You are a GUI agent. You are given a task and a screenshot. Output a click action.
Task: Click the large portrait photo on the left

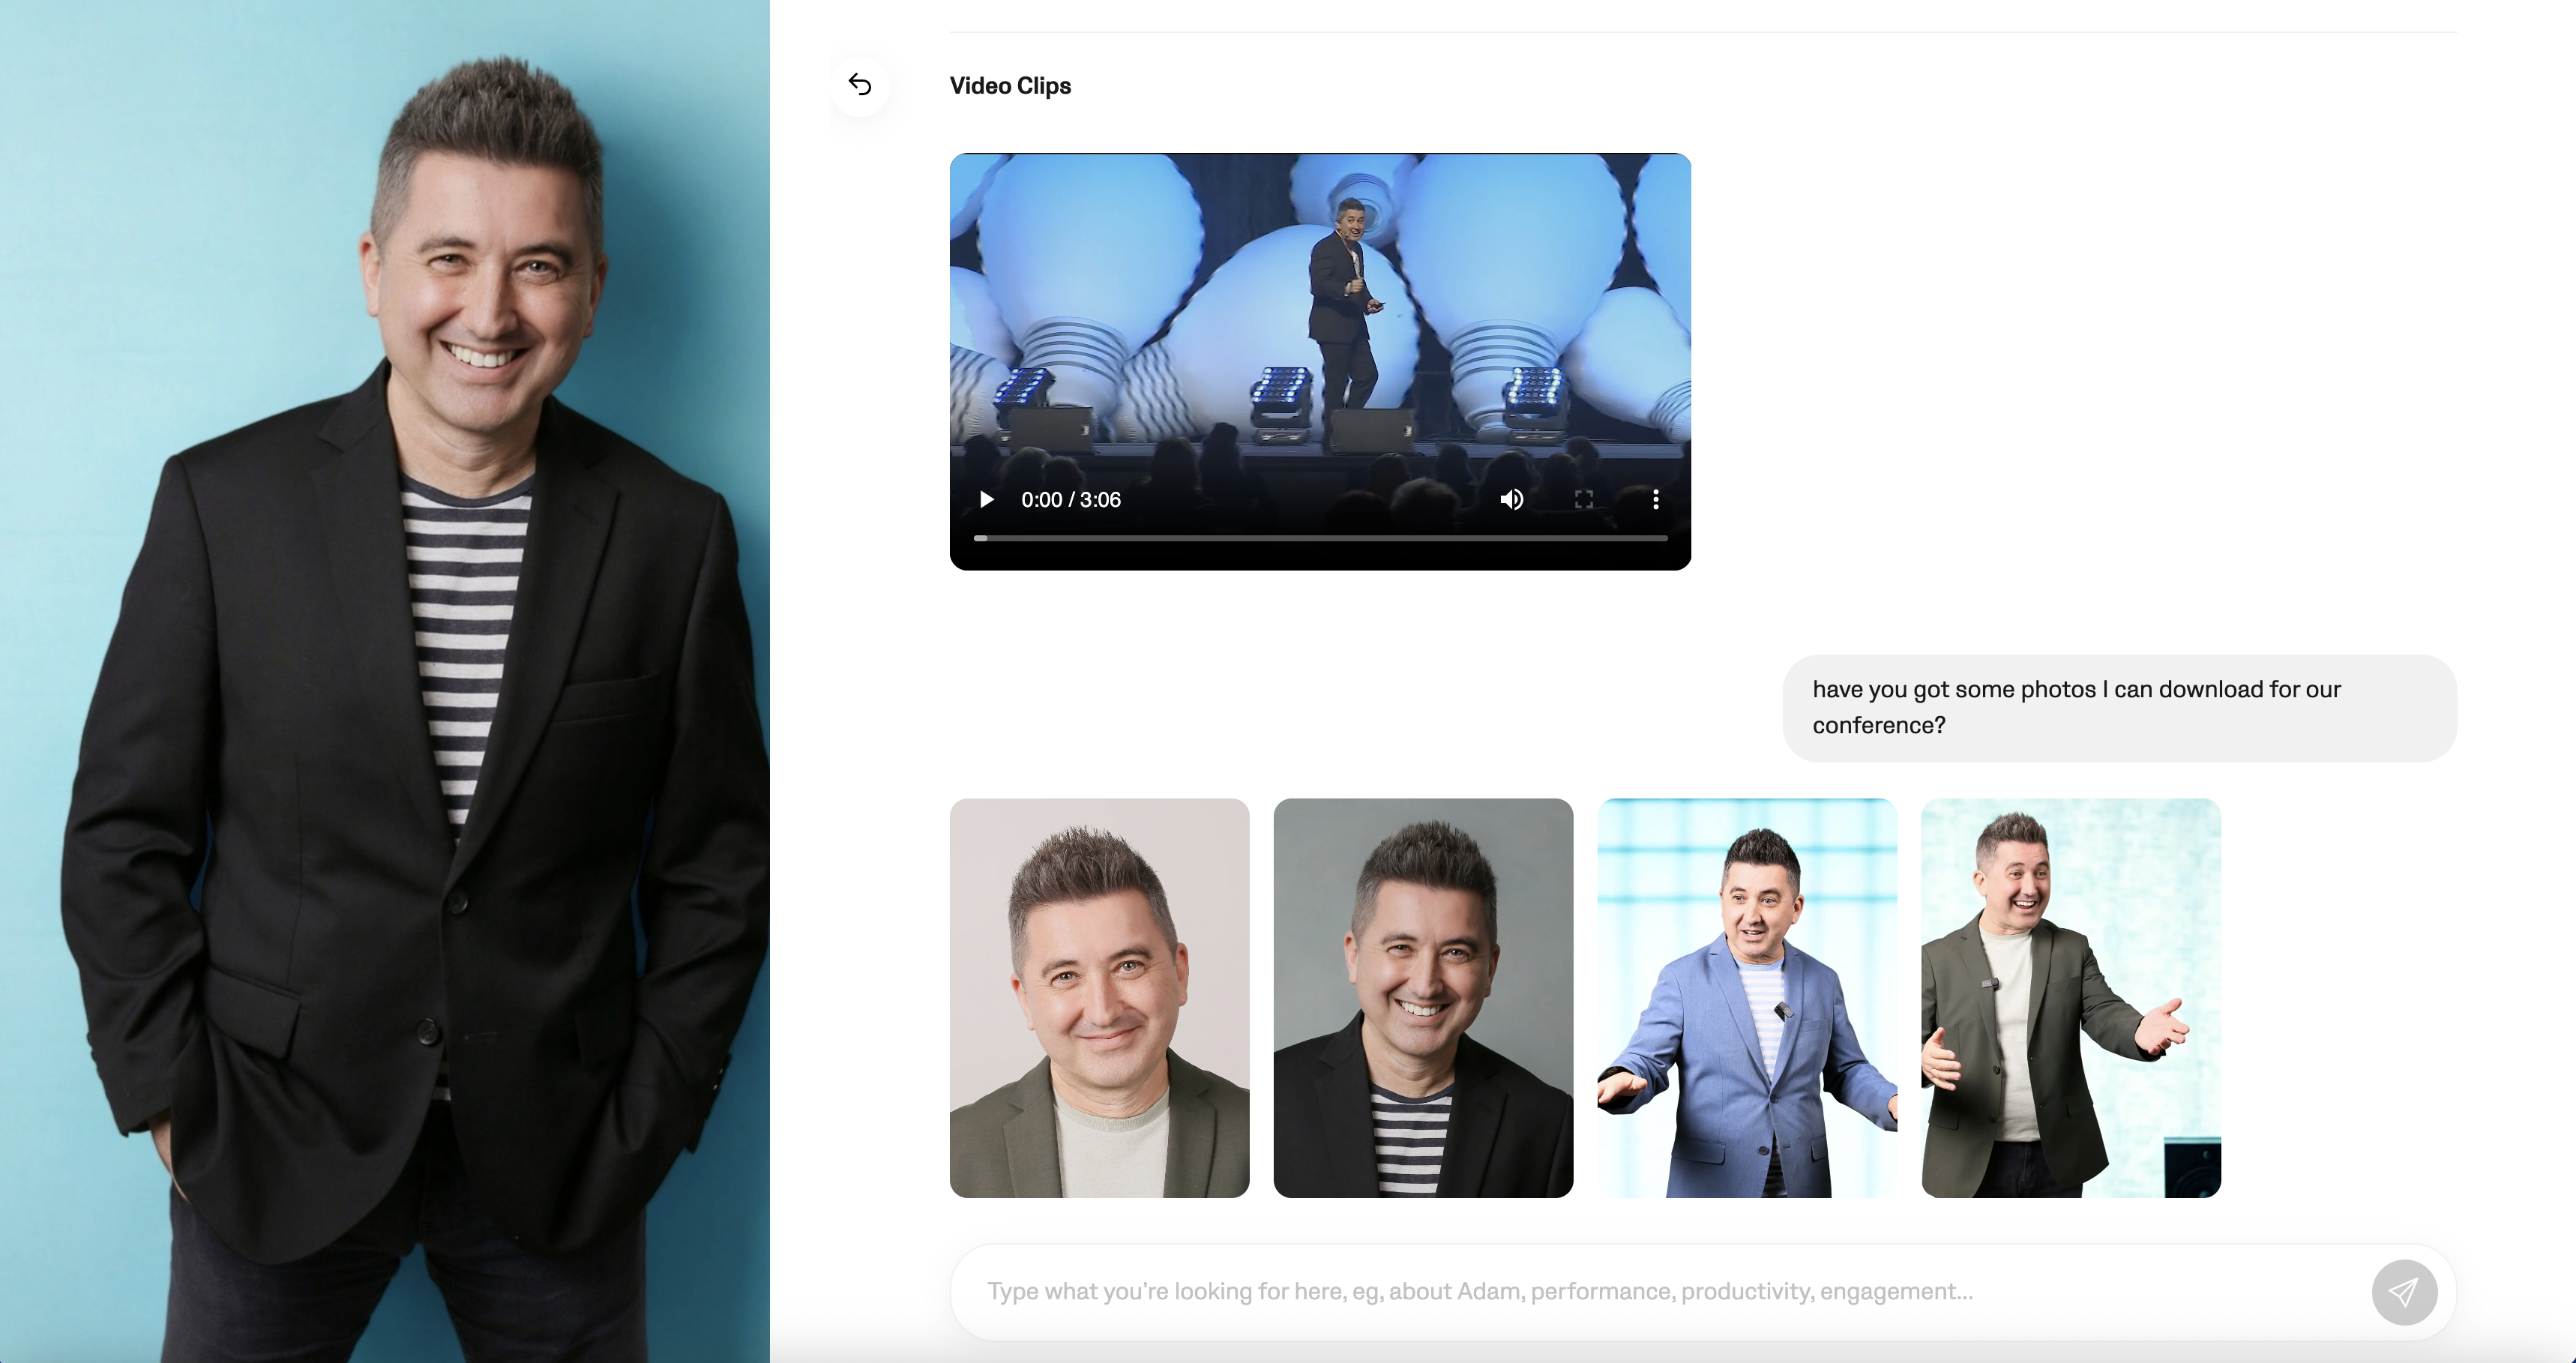click(x=385, y=680)
